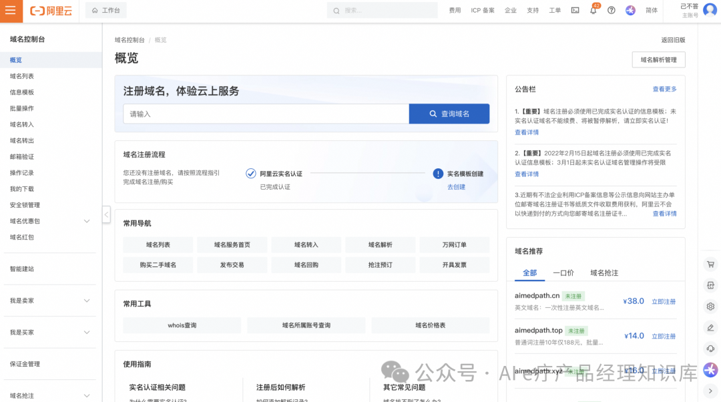Click 发布交易 shortcut
This screenshot has height=402, width=721.
(x=232, y=265)
